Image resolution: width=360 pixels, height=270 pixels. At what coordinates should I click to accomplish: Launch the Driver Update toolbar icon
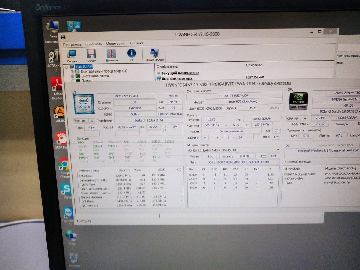point(155,55)
